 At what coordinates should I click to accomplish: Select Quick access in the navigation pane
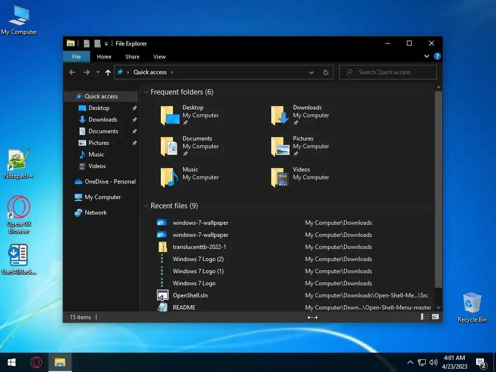pyautogui.click(x=101, y=96)
